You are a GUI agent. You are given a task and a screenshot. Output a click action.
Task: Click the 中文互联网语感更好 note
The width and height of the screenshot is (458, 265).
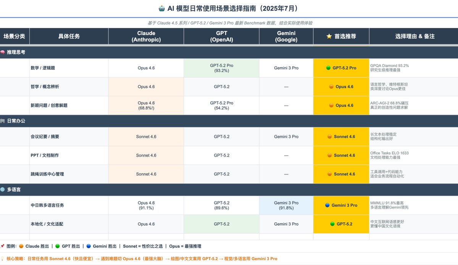388,222
